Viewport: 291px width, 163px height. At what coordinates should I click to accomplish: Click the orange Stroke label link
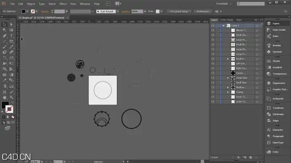(45, 11)
